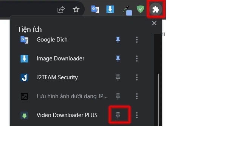Viewport: 242px width, 165px height.
Task: Click the share page icon in address bar
Action: (x=61, y=9)
